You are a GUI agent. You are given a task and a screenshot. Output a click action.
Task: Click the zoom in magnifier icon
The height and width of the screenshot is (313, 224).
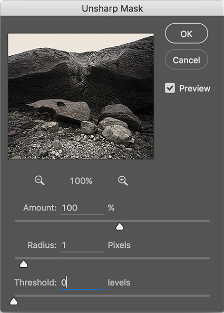pyautogui.click(x=123, y=180)
